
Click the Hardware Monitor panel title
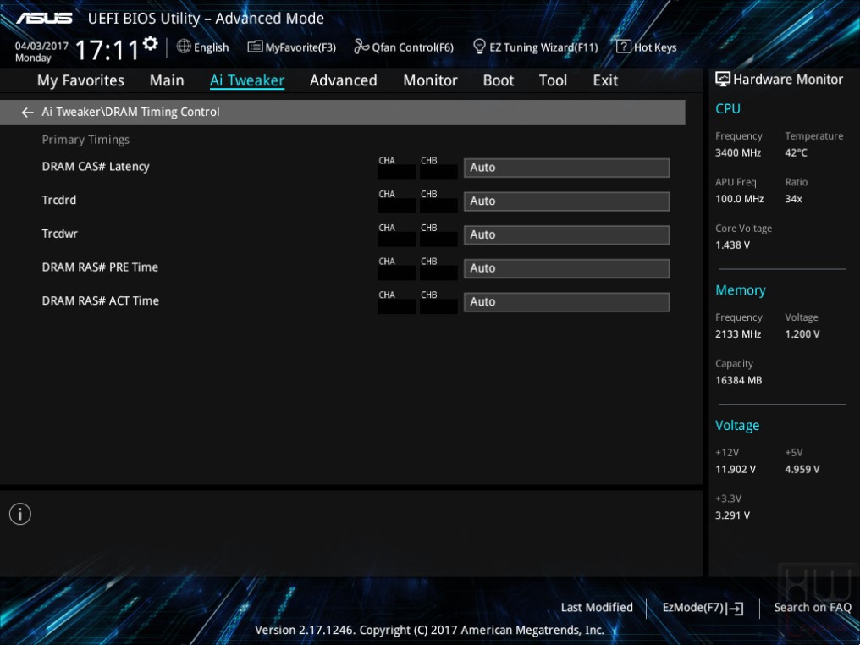click(x=787, y=80)
